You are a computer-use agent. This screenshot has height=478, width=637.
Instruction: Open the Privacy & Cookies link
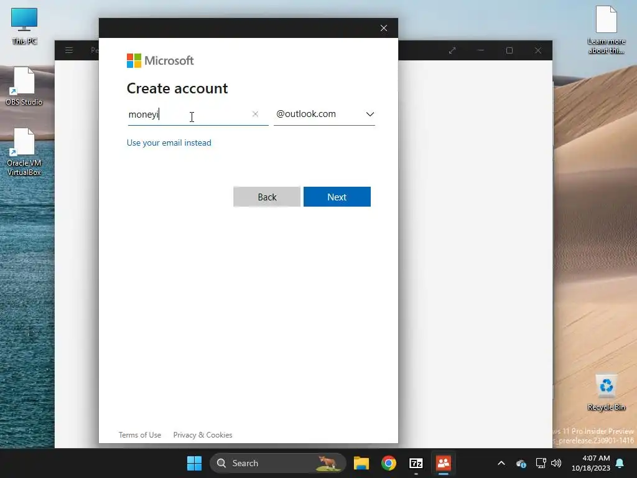203,435
